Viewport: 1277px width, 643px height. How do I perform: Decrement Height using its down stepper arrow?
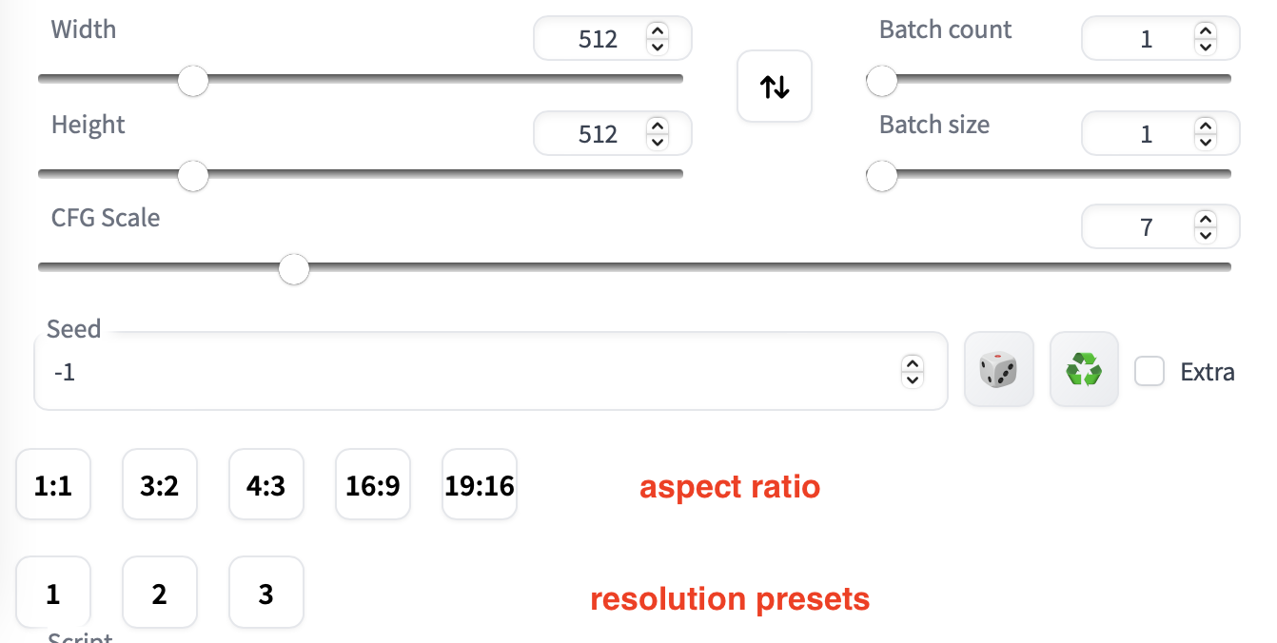[x=658, y=141]
